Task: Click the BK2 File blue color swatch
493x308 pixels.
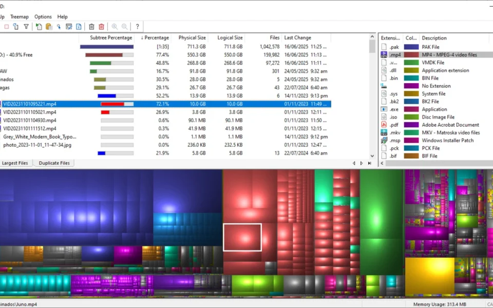Action: (411, 102)
